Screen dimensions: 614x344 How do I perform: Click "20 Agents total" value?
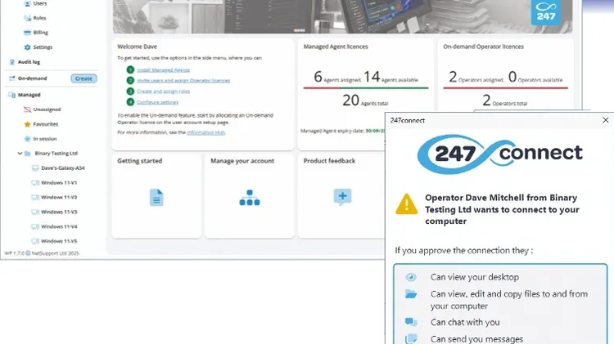365,101
